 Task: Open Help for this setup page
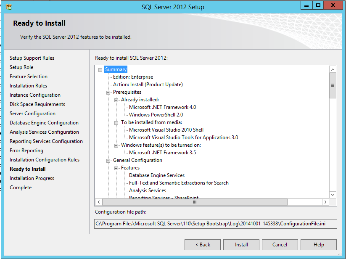[318, 245]
